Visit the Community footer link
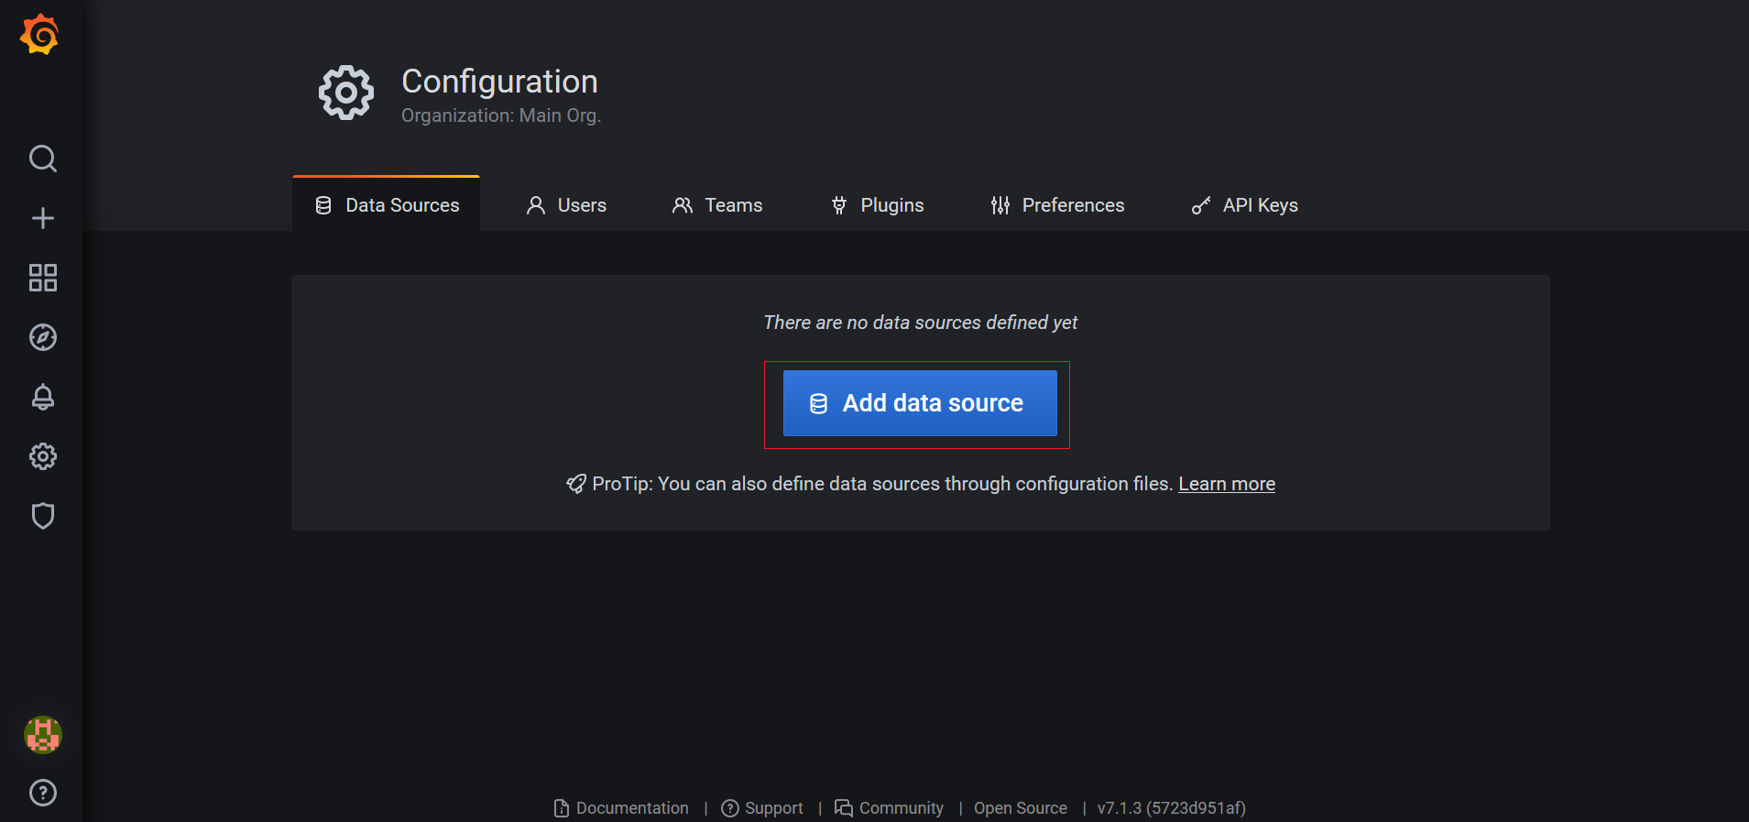The height and width of the screenshot is (822, 1749). 890,808
